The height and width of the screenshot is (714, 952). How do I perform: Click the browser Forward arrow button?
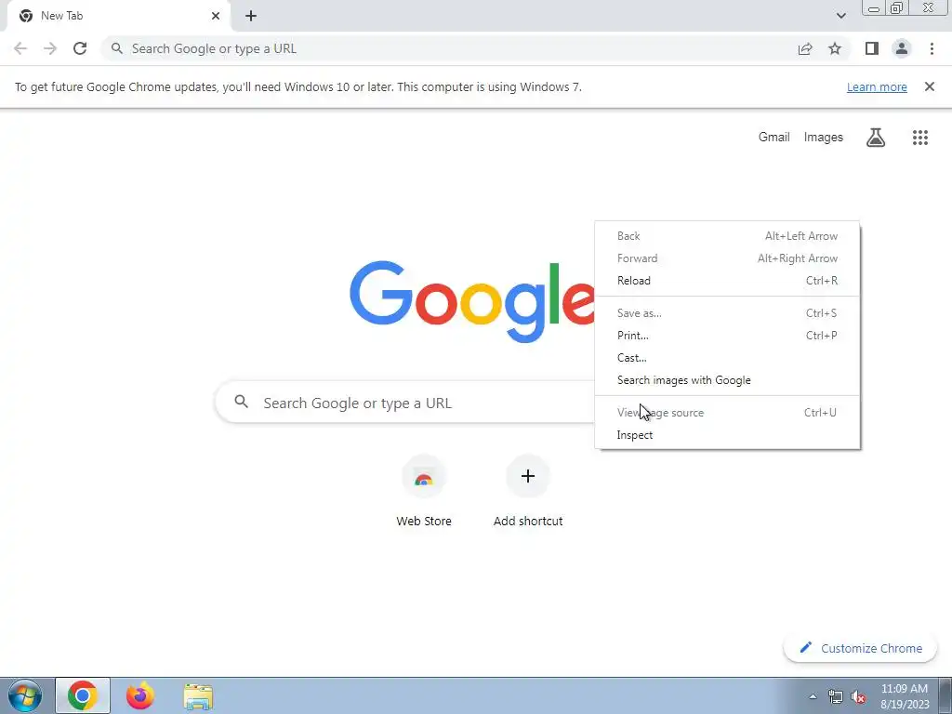tap(50, 48)
